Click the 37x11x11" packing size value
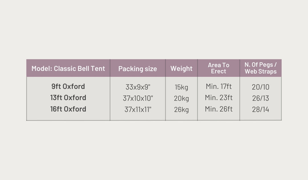The height and width of the screenshot is (180, 308). pyautogui.click(x=138, y=109)
